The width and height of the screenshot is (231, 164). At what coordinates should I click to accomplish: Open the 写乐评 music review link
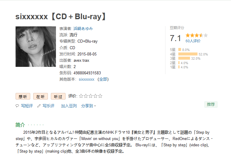[x=48, y=106]
